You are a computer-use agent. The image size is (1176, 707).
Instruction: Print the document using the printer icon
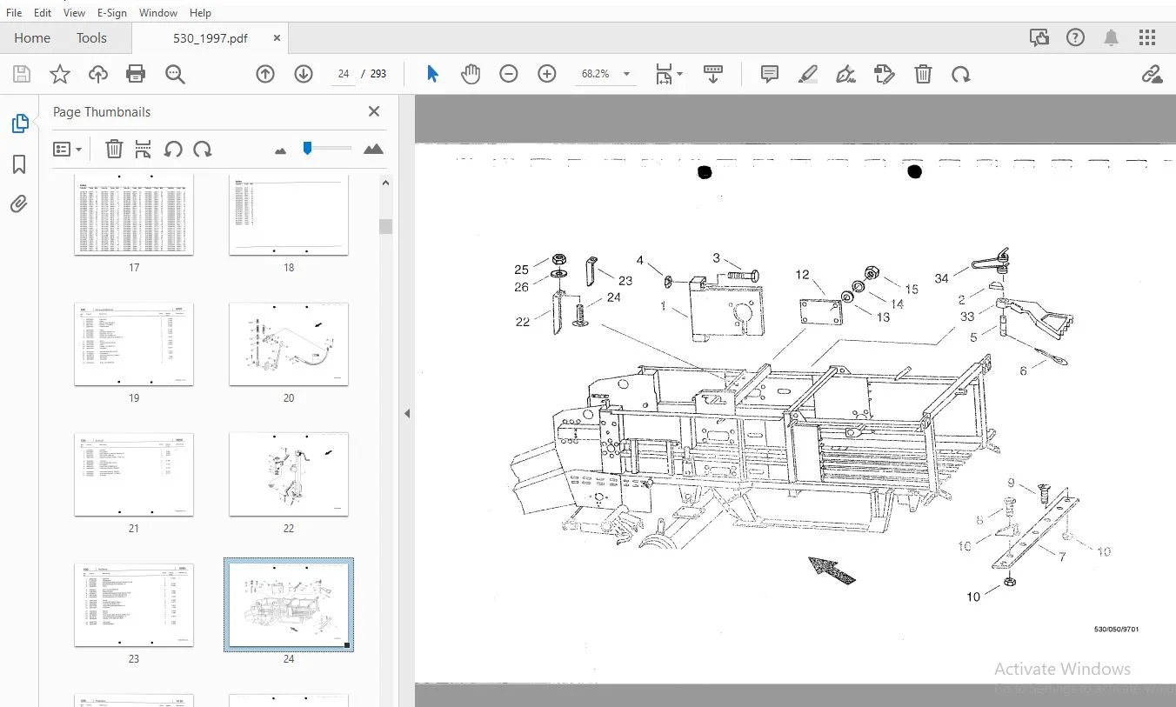[136, 74]
